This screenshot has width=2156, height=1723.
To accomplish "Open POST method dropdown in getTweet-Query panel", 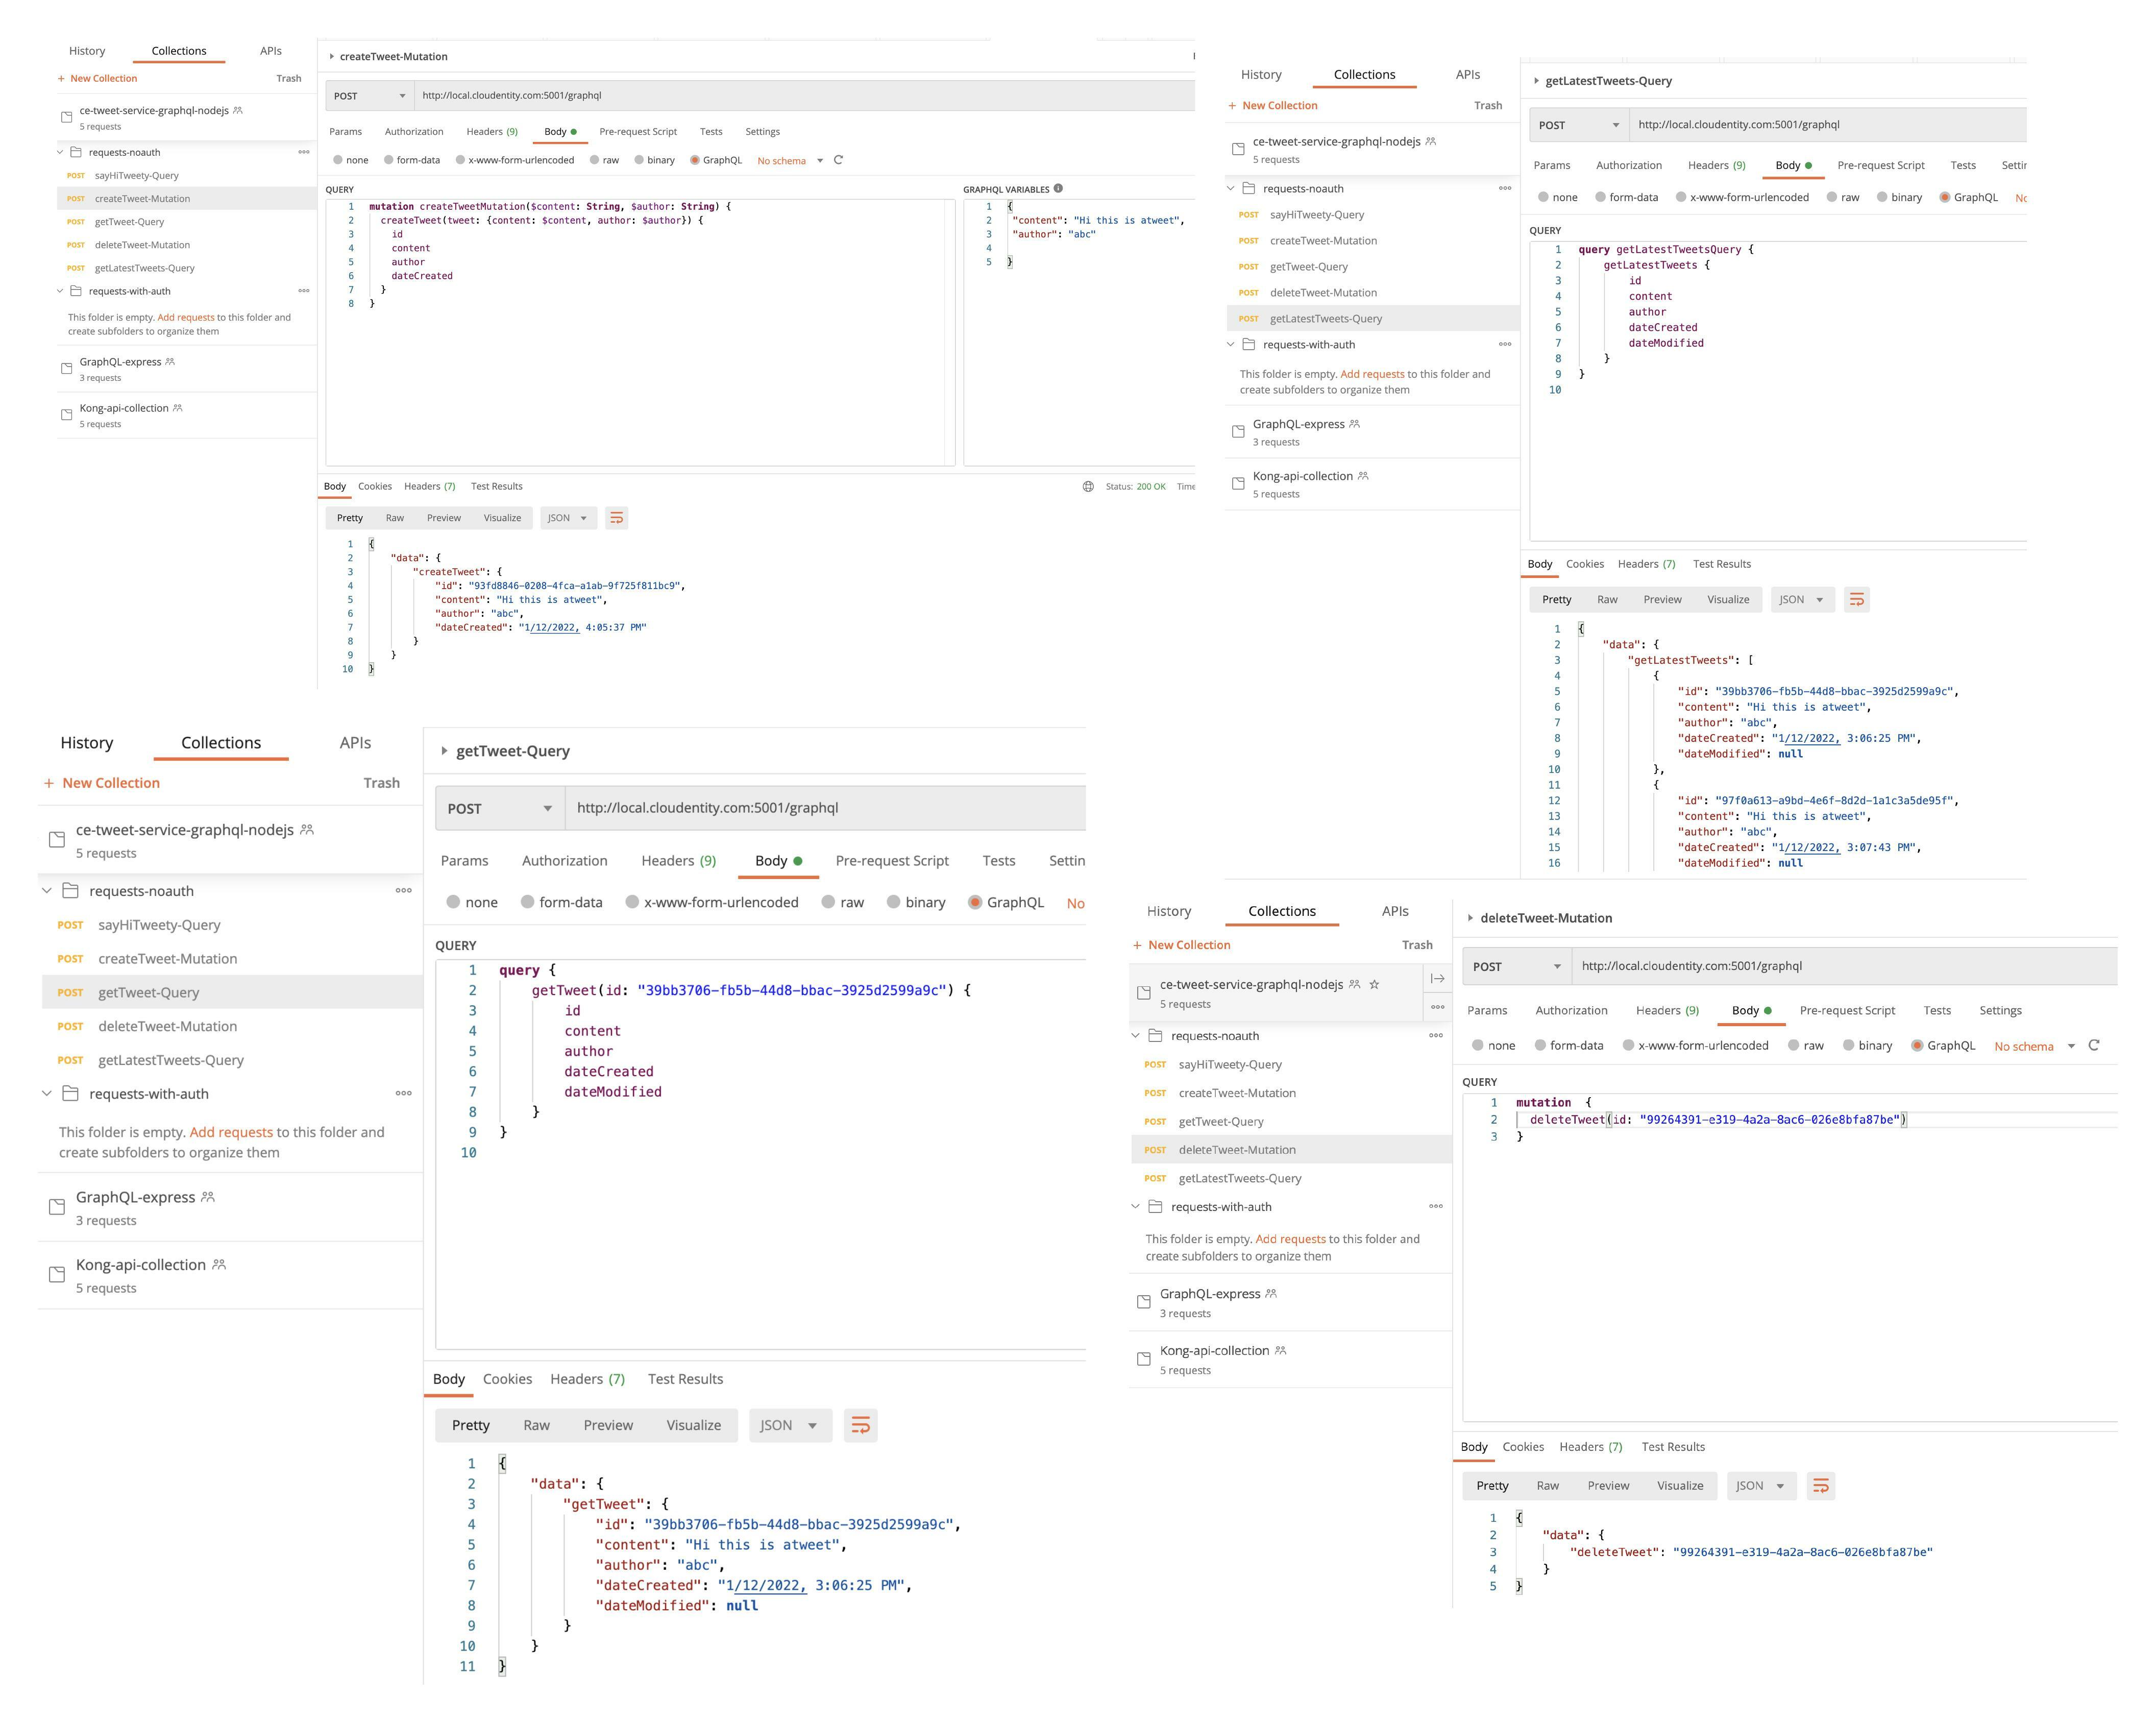I will pos(499,808).
